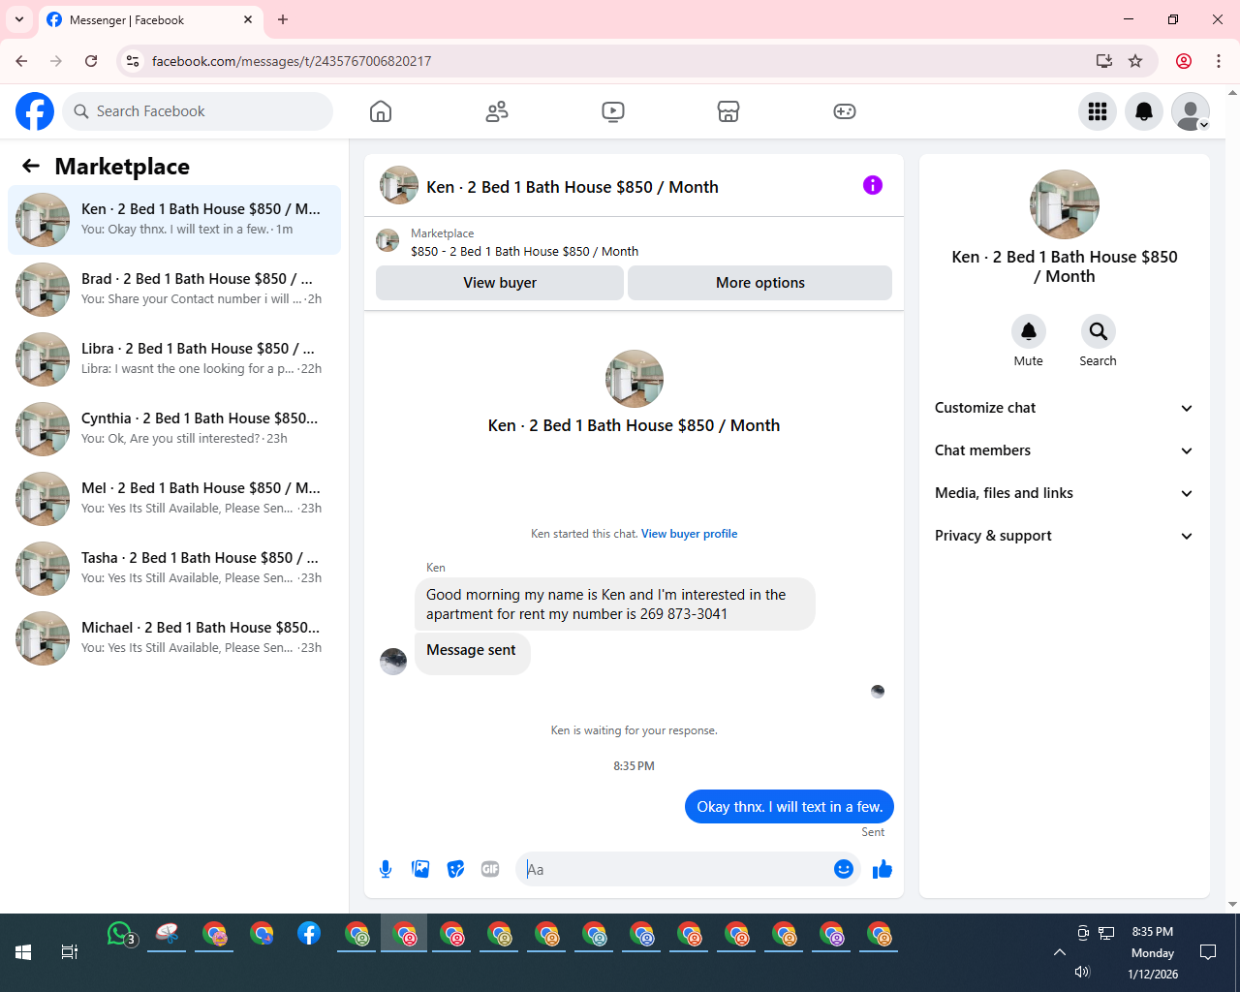Open Cynthia's conversation
Viewport: 1240px width, 992px height.
[174, 429]
